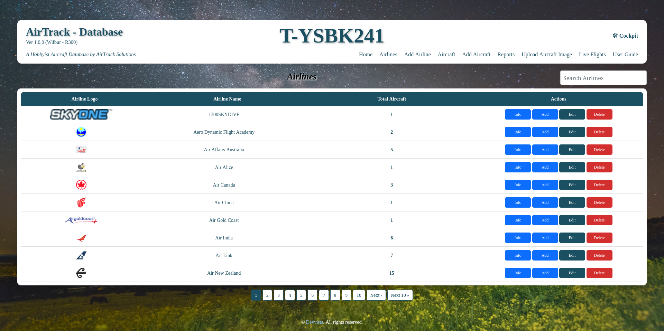Image resolution: width=664 pixels, height=331 pixels.
Task: Click the T-YSBK241 heading
Action: 332,36
